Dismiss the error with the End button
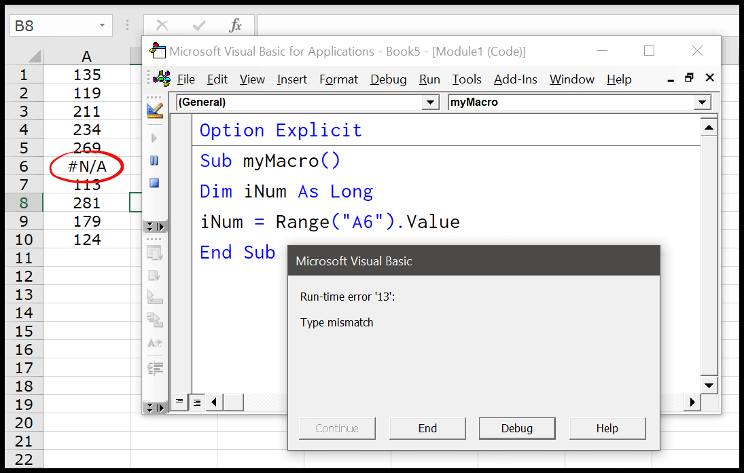The height and width of the screenshot is (473, 744). tap(427, 428)
